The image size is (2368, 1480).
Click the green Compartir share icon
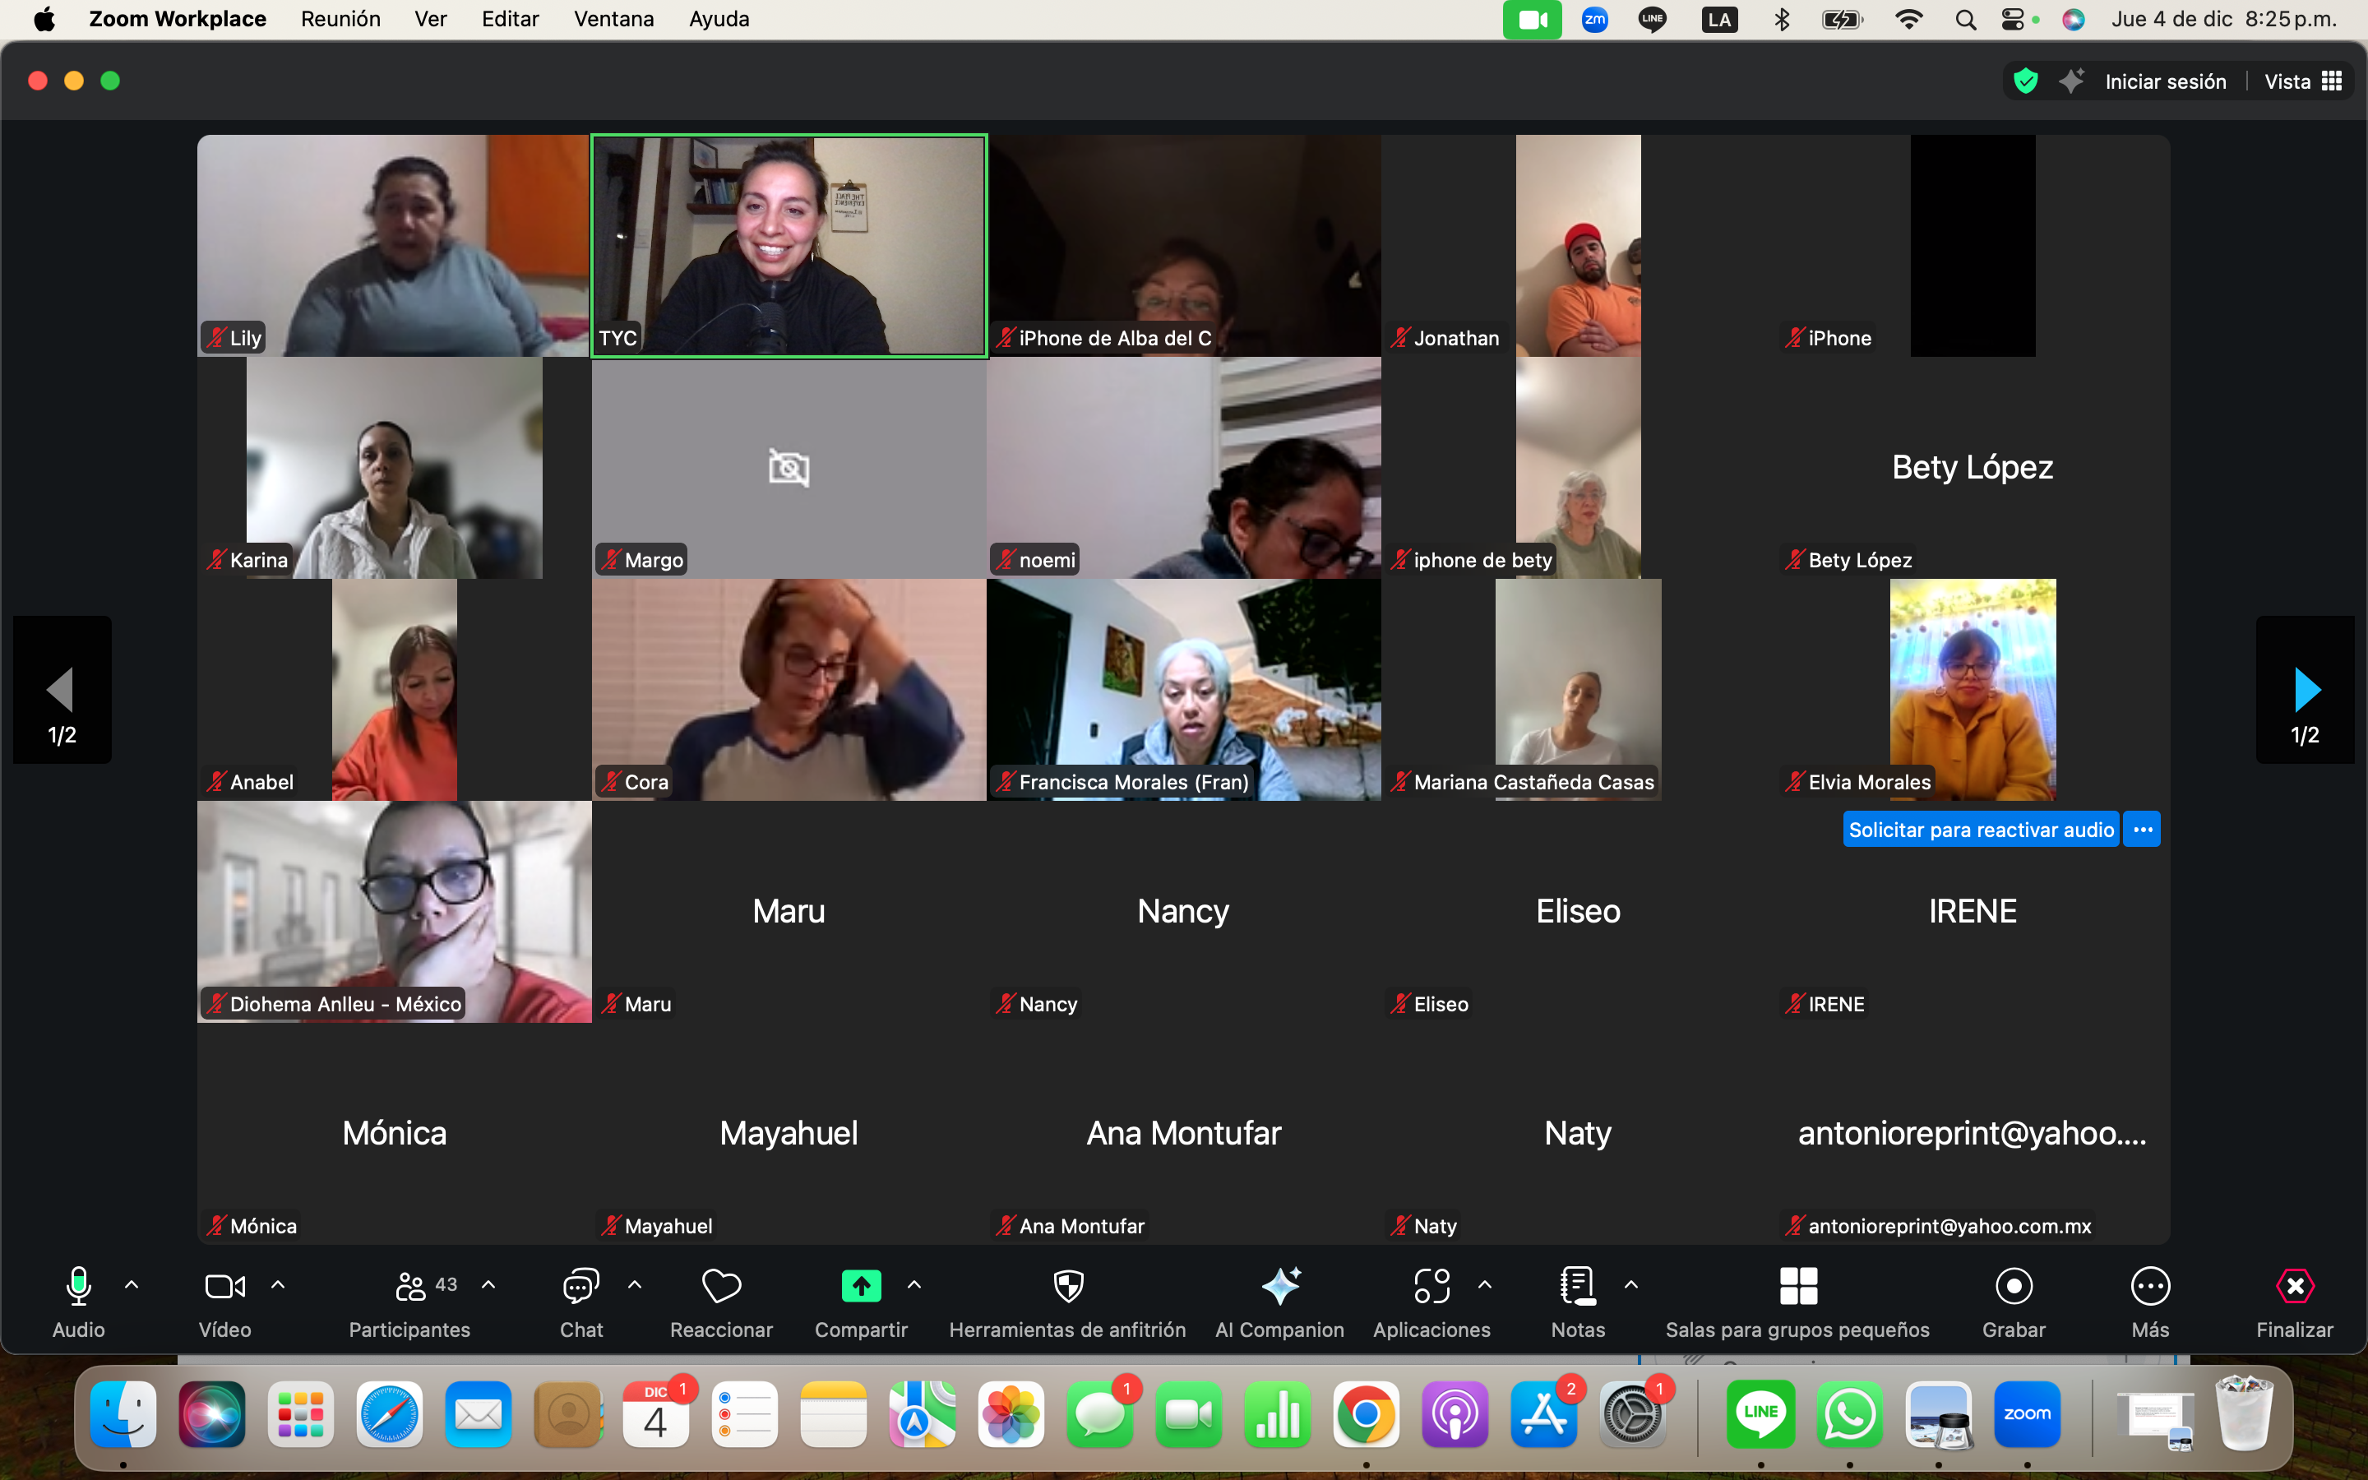coord(861,1286)
